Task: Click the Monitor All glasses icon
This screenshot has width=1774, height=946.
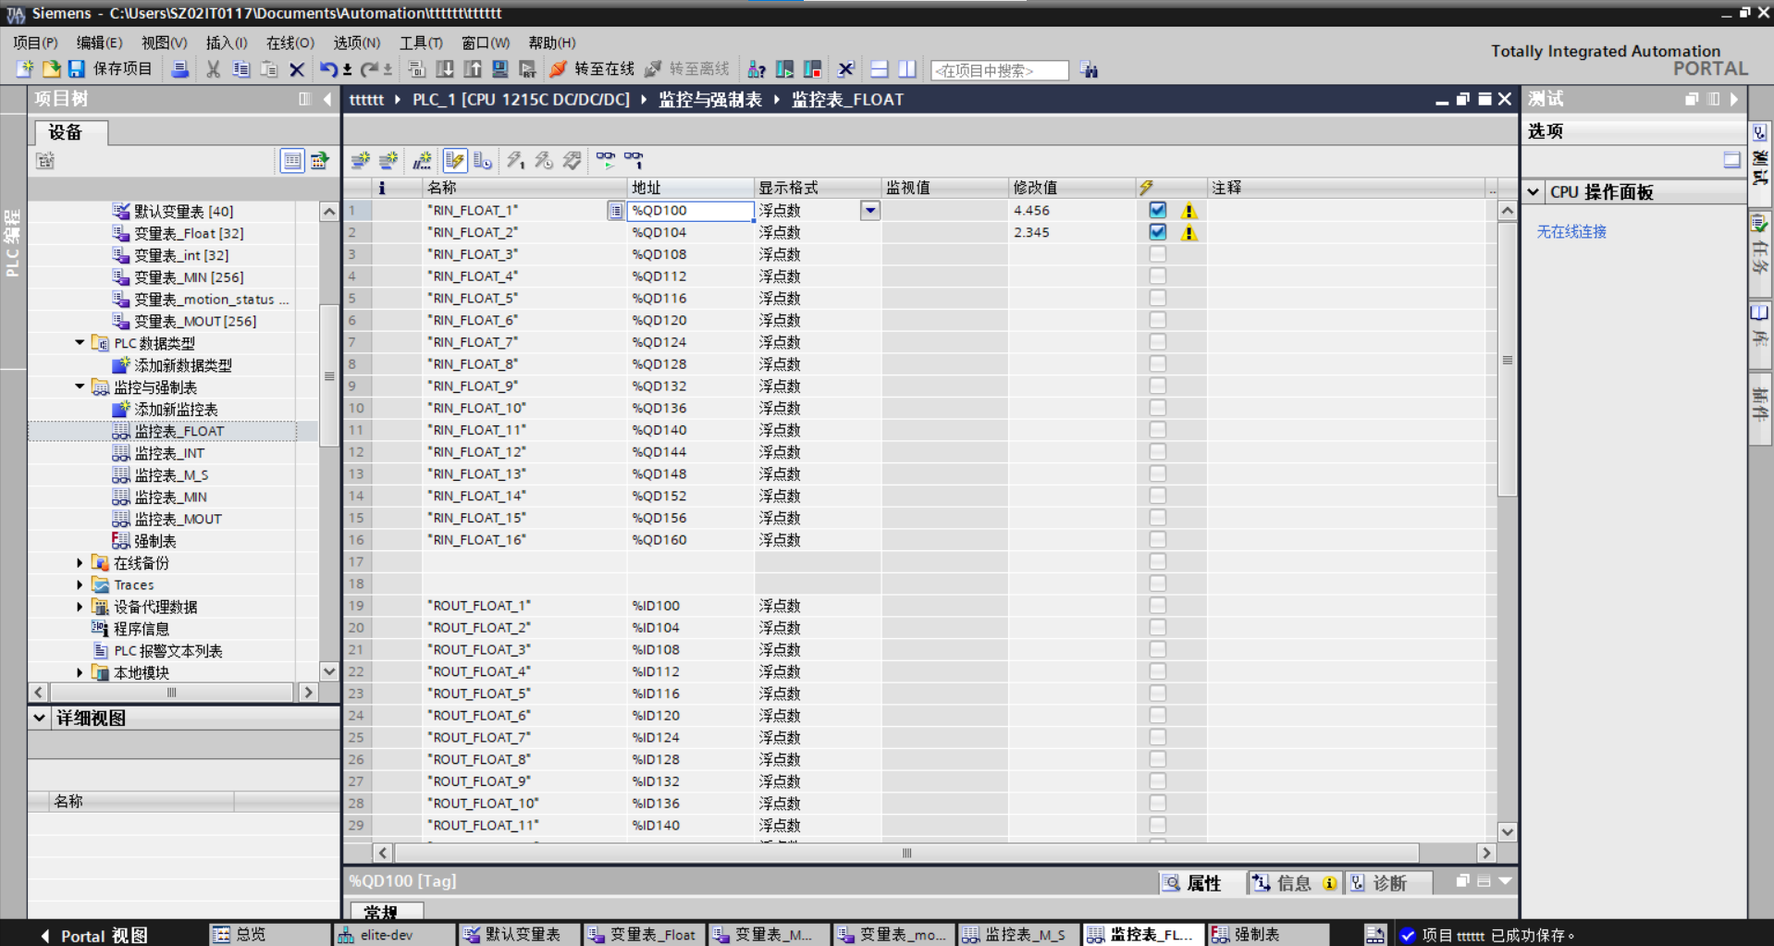Action: (x=605, y=161)
